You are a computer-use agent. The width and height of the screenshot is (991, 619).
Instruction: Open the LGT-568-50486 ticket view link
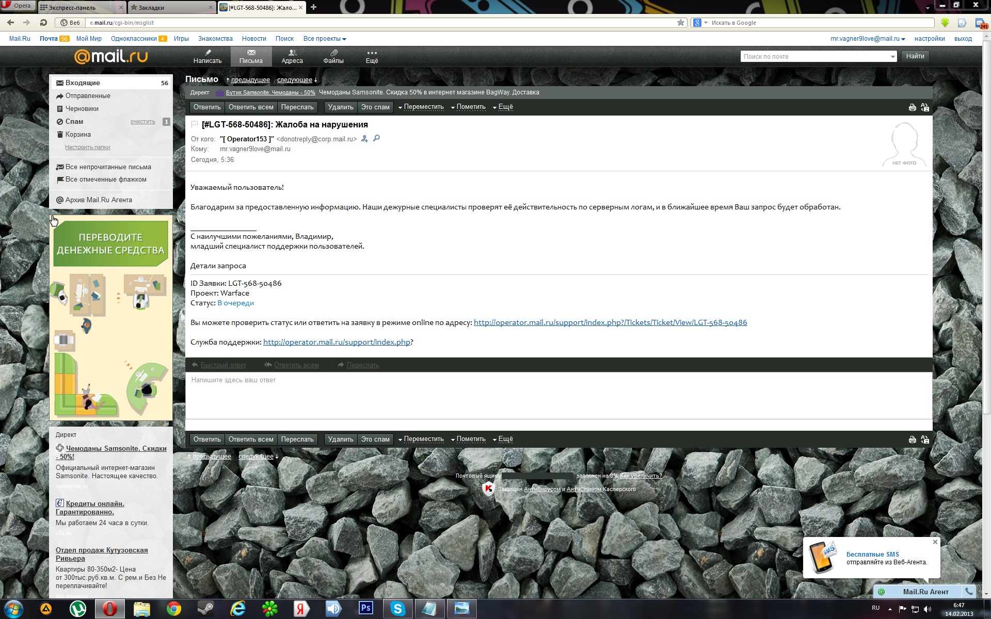[x=610, y=322]
